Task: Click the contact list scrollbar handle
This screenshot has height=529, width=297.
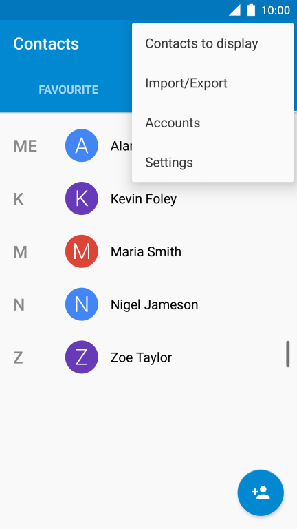Action: point(288,354)
